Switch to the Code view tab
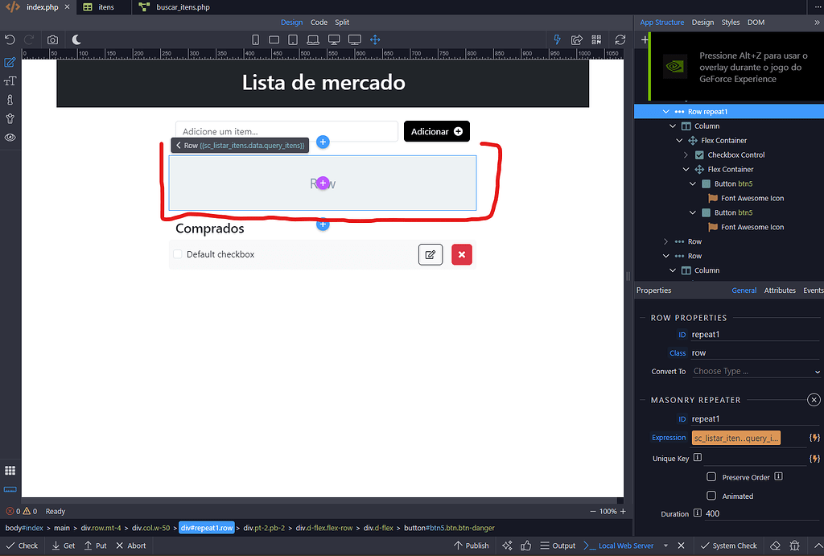The width and height of the screenshot is (824, 556). click(319, 23)
